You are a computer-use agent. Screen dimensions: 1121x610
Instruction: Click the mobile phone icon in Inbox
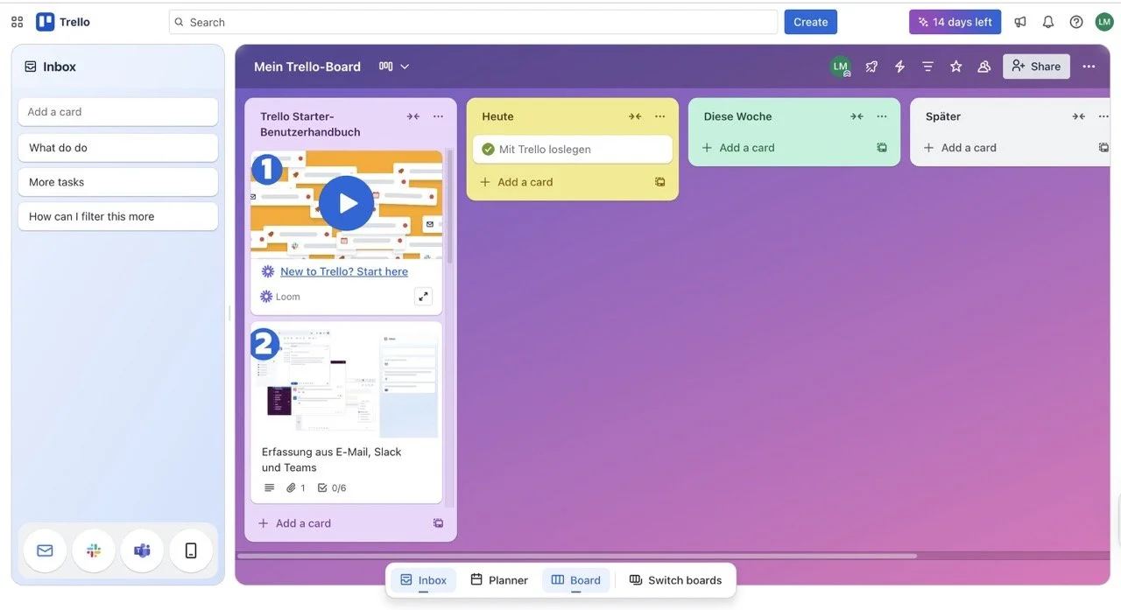(x=191, y=550)
